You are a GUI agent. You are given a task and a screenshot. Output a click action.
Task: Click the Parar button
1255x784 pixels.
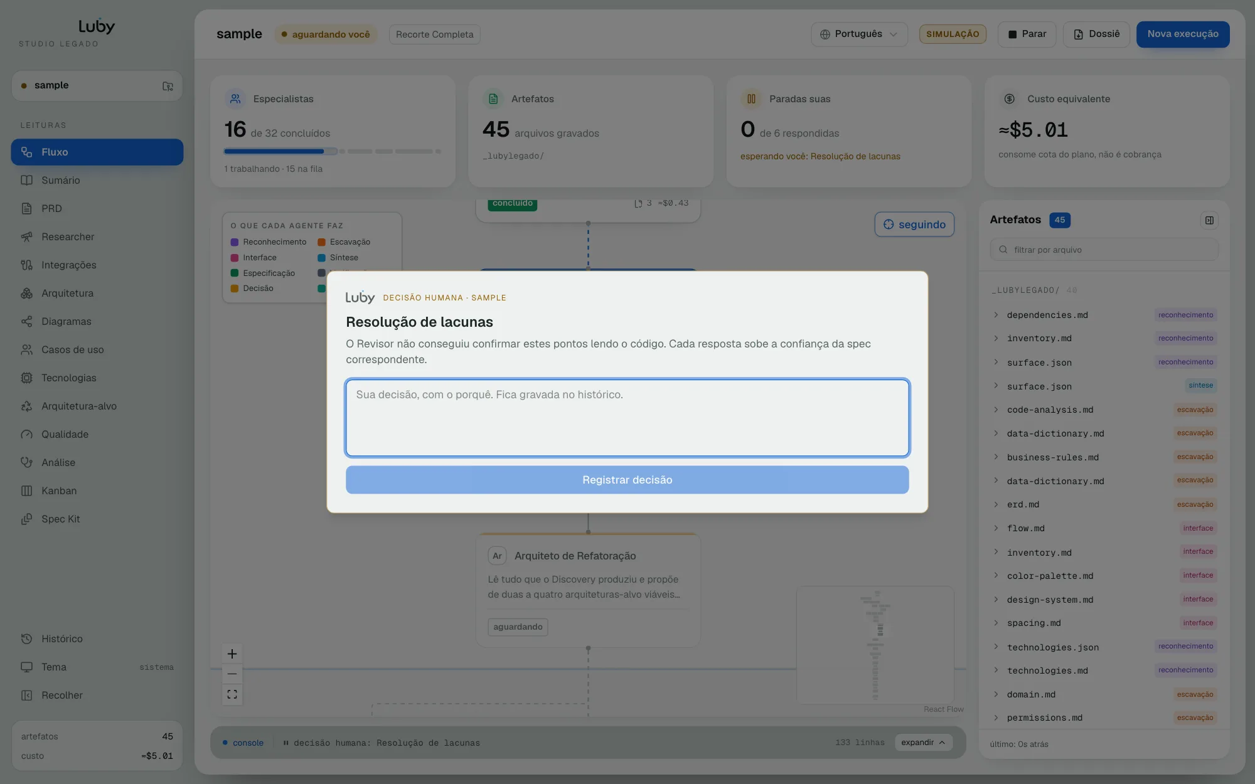coord(1027,34)
